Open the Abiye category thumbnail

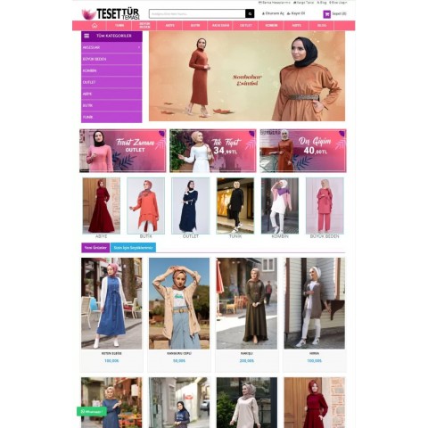[x=102, y=206]
